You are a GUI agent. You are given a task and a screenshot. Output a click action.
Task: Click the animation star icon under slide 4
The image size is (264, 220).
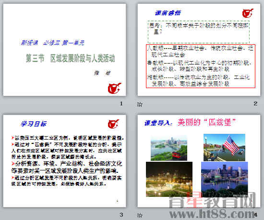tap(140, 215)
